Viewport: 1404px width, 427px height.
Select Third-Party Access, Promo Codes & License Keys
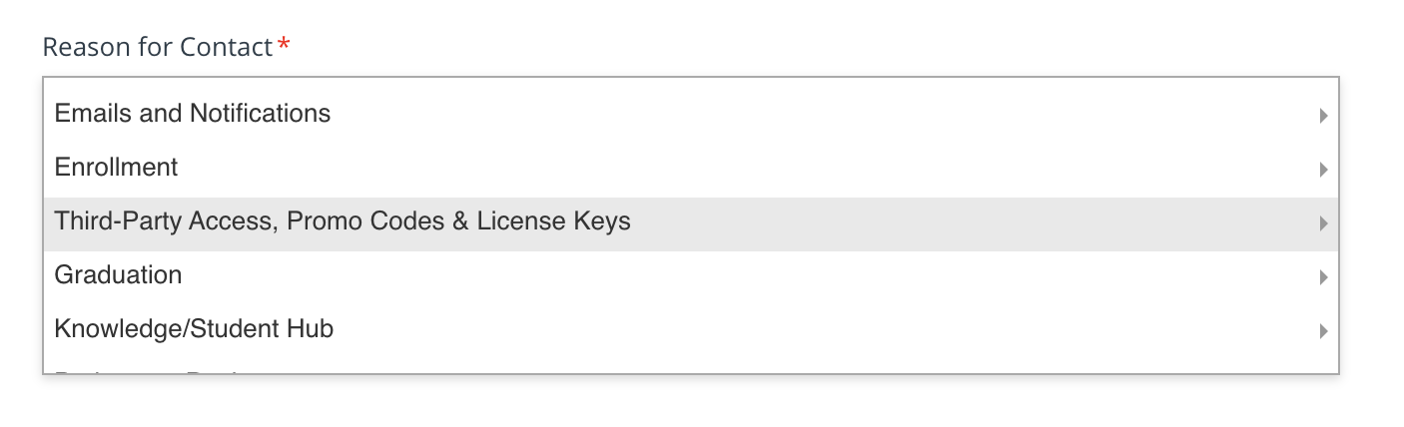pyautogui.click(x=343, y=221)
